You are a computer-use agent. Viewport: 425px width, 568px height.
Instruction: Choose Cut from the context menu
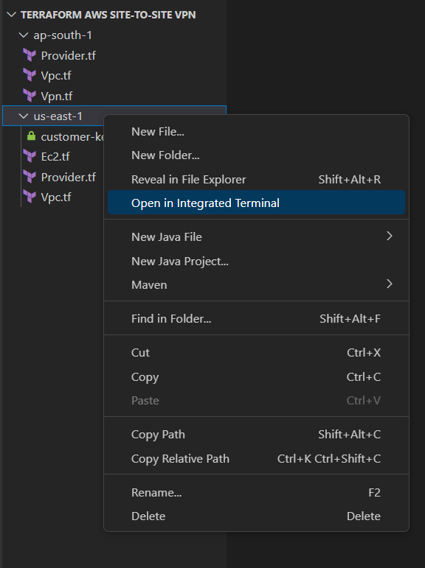point(256,352)
